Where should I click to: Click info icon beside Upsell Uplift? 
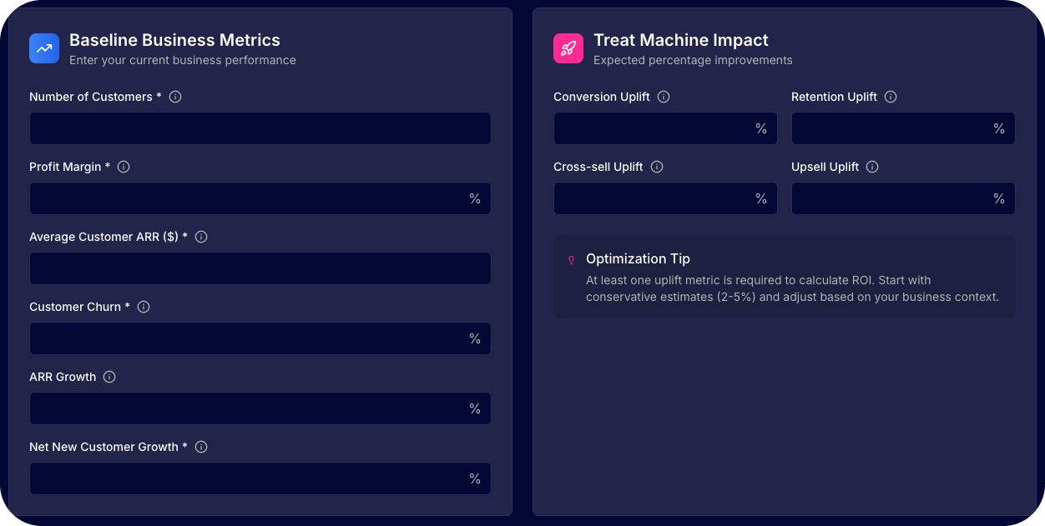point(872,167)
